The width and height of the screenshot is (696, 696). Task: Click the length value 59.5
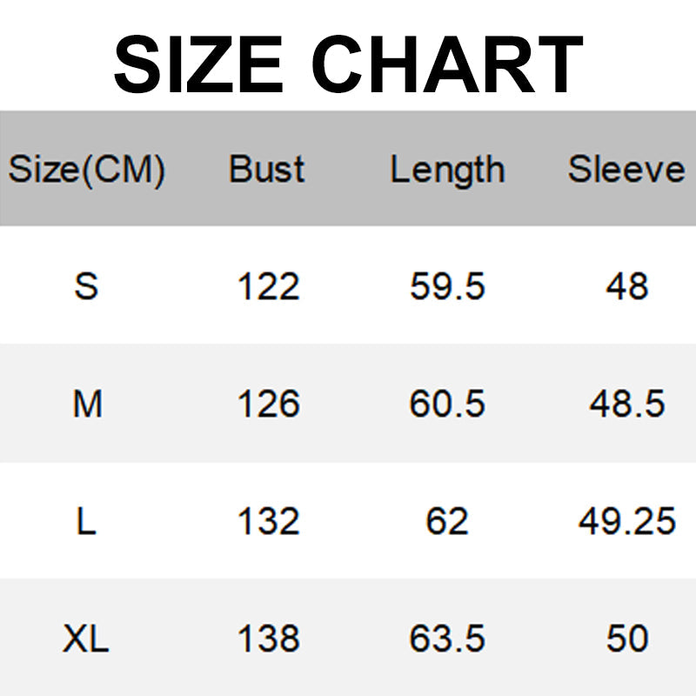point(447,286)
